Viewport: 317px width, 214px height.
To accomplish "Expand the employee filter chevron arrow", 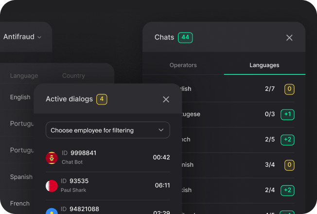I will coord(161,130).
